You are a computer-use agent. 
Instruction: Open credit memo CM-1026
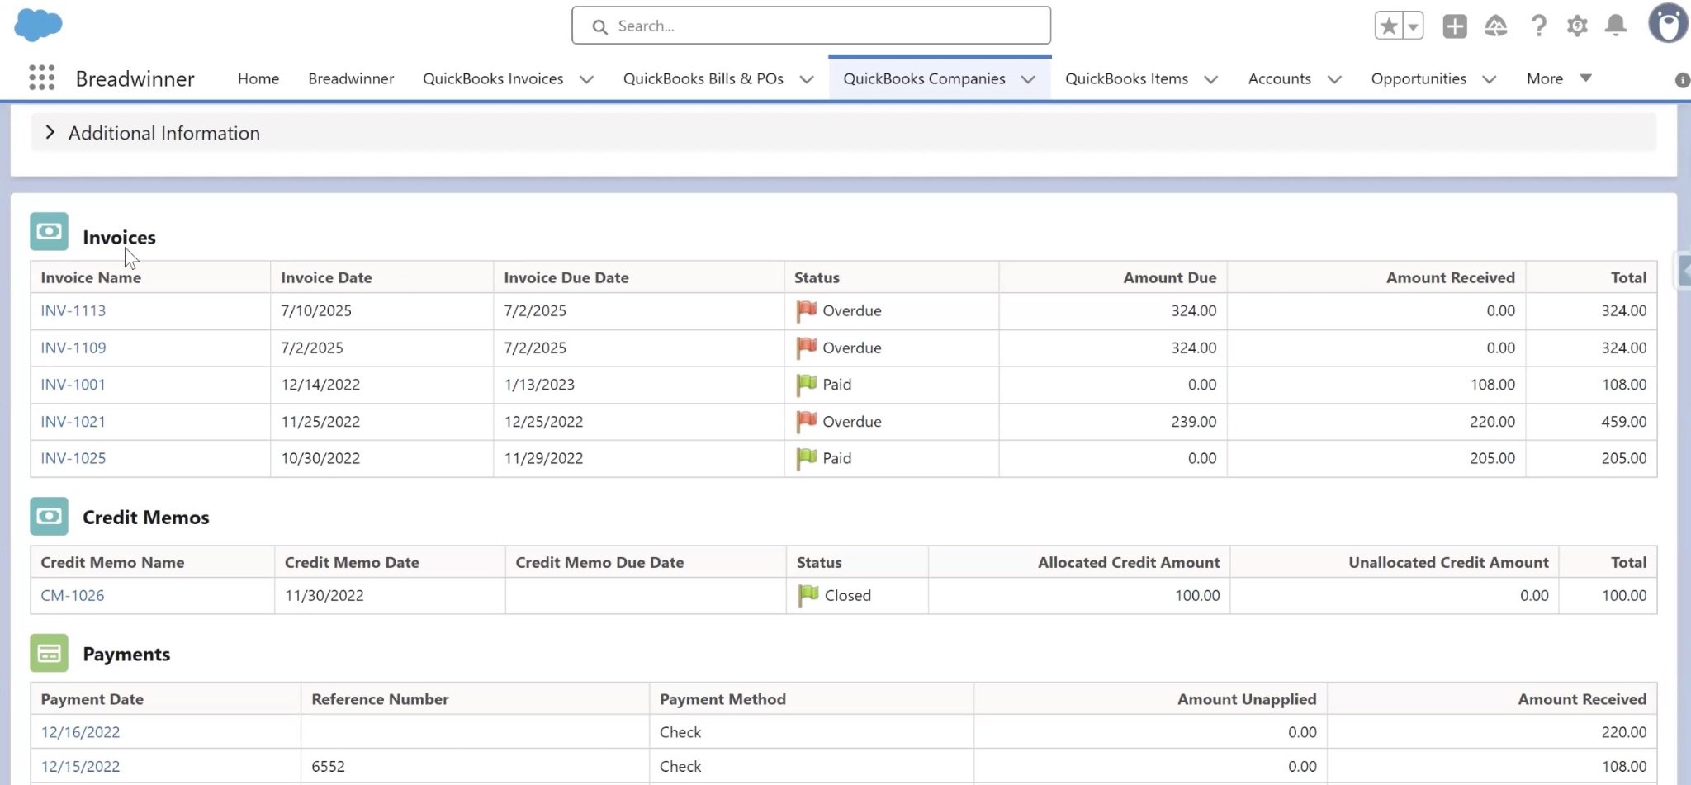pyautogui.click(x=73, y=594)
